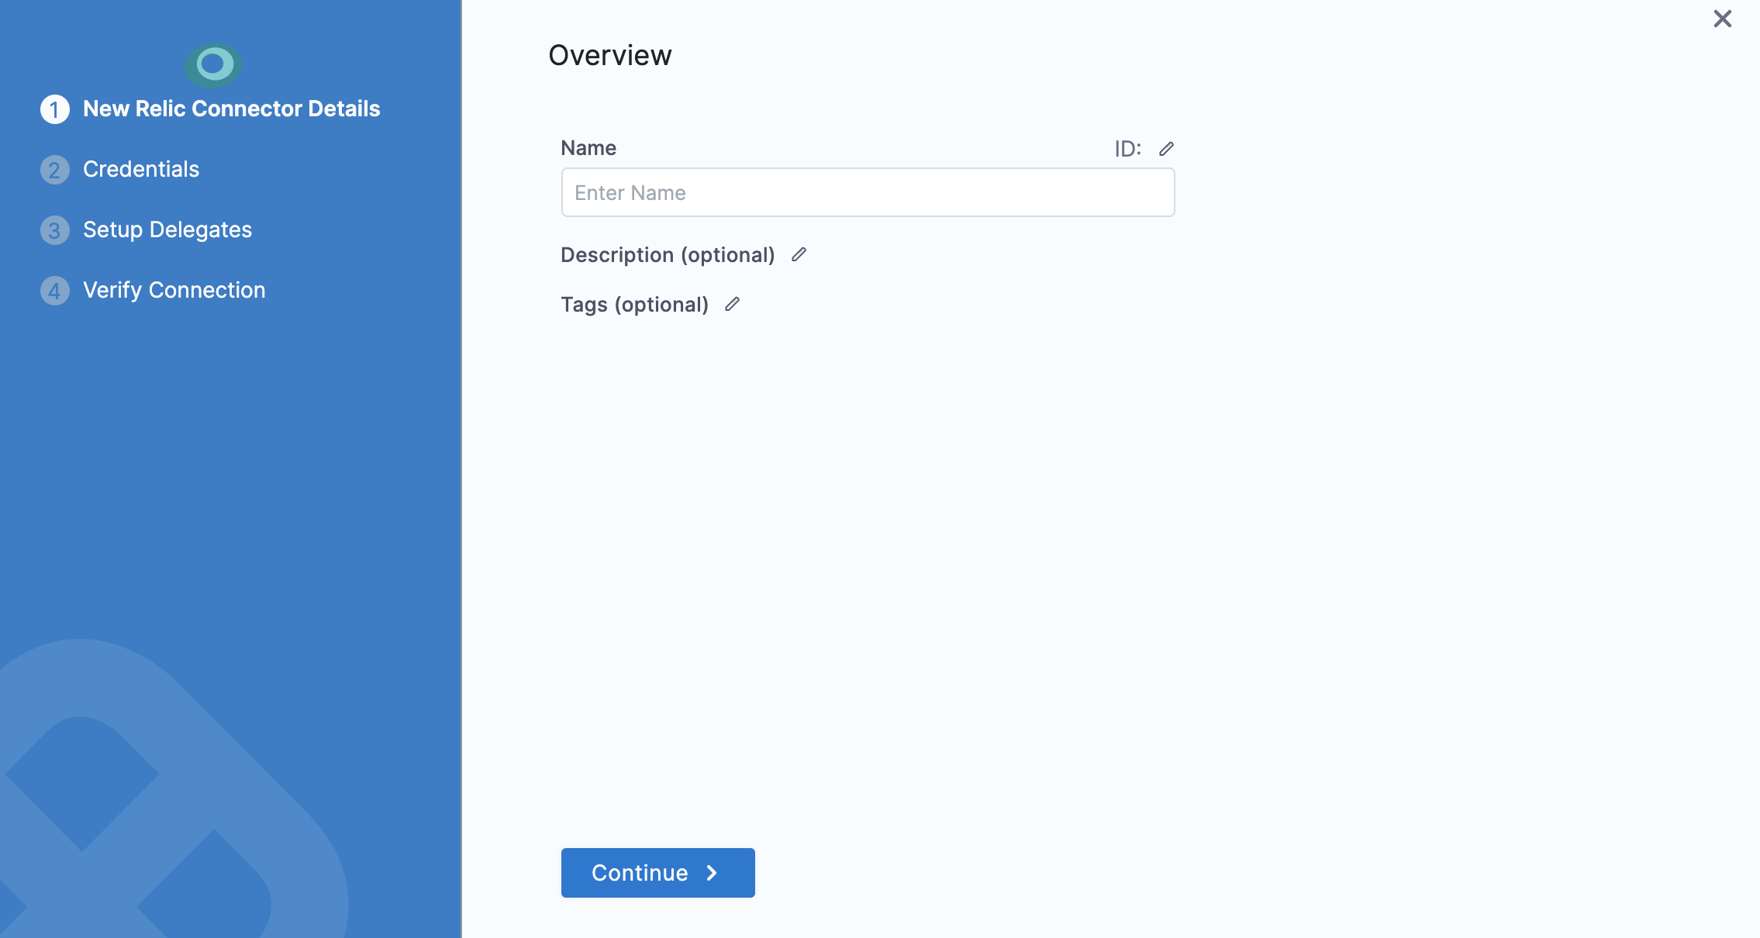The height and width of the screenshot is (938, 1760).
Task: Click step 2 numbered circle
Action: click(54, 170)
